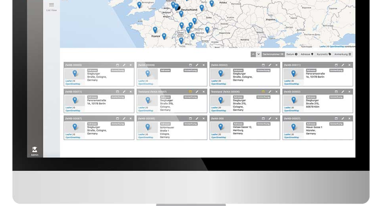Close card fel4B-00005
The height and width of the screenshot is (206, 382).
[x=131, y=65]
